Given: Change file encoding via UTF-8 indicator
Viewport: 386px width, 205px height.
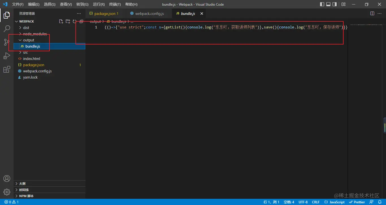Looking at the screenshot, I should point(303,202).
